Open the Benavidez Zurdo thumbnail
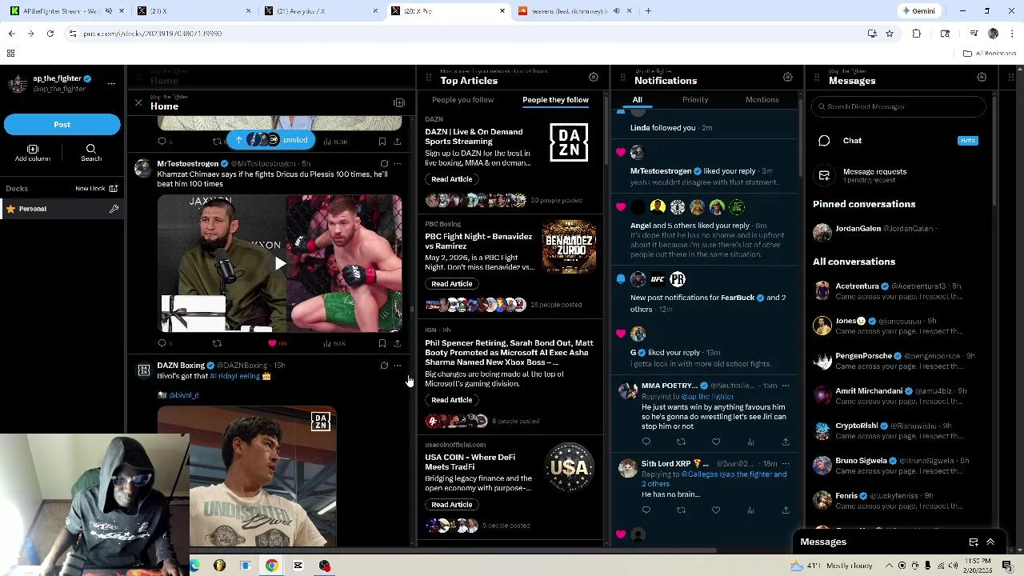This screenshot has width=1024, height=576. [569, 247]
